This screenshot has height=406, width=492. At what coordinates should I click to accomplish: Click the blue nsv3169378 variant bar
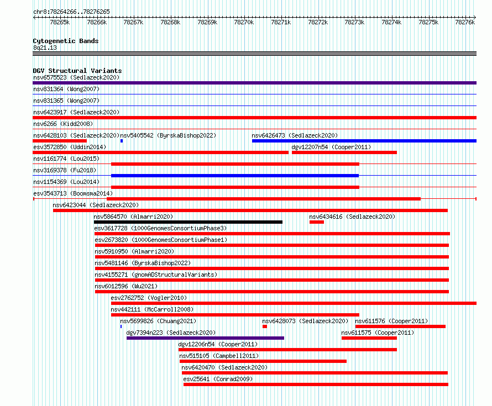coord(235,176)
